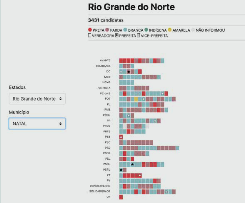
Task: Click the PRETA red legend dot
Action: click(x=90, y=30)
